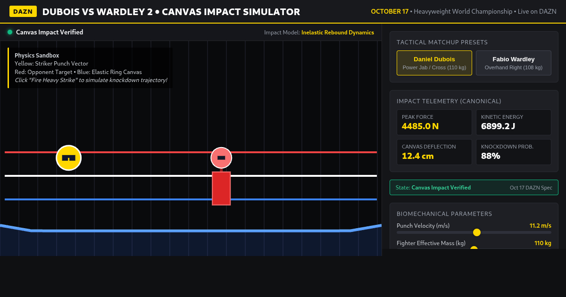Image resolution: width=566 pixels, height=297 pixels.
Task: Click the Peak Force 4485.0 N value
Action: 420,126
